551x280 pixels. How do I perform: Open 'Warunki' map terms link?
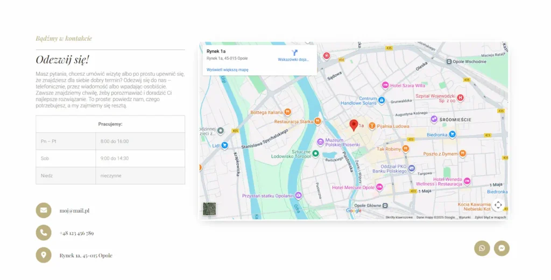pos(464,218)
